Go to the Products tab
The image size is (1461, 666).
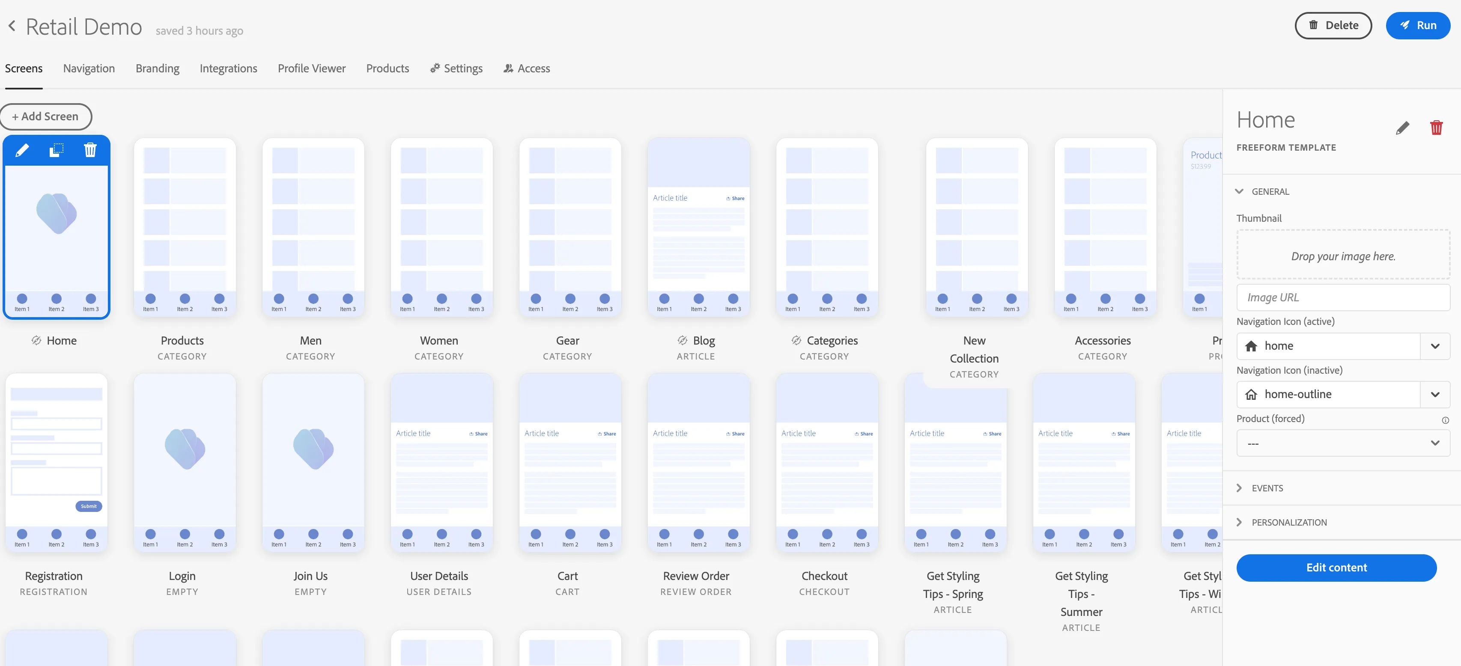(388, 68)
